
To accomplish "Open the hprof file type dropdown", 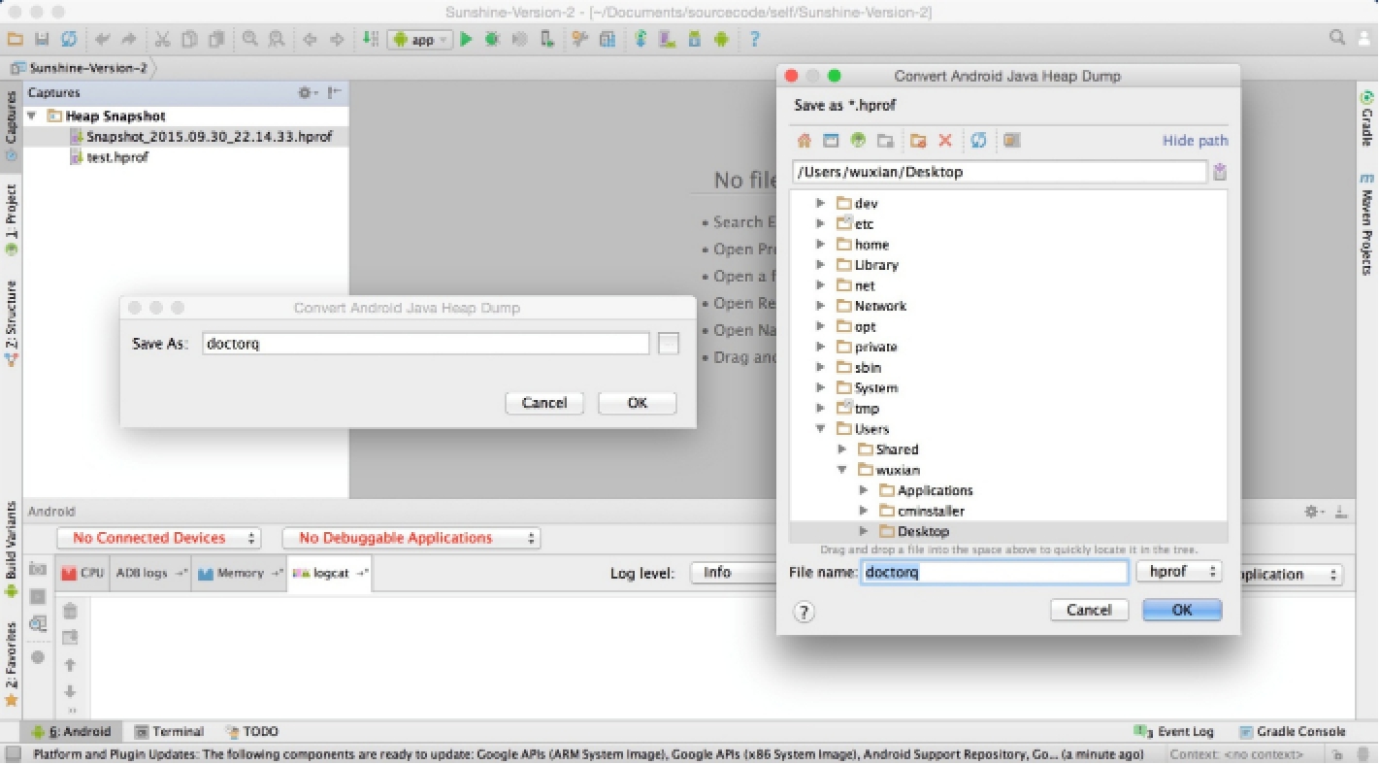I will (x=1179, y=572).
